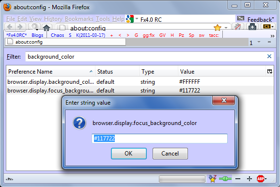Close the current tab via tab-bar X
This screenshot has width=280, height=187.
[x=269, y=42]
